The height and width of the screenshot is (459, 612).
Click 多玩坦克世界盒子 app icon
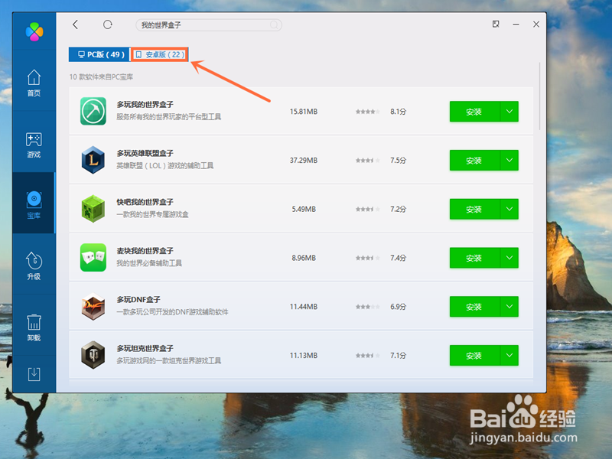[93, 355]
